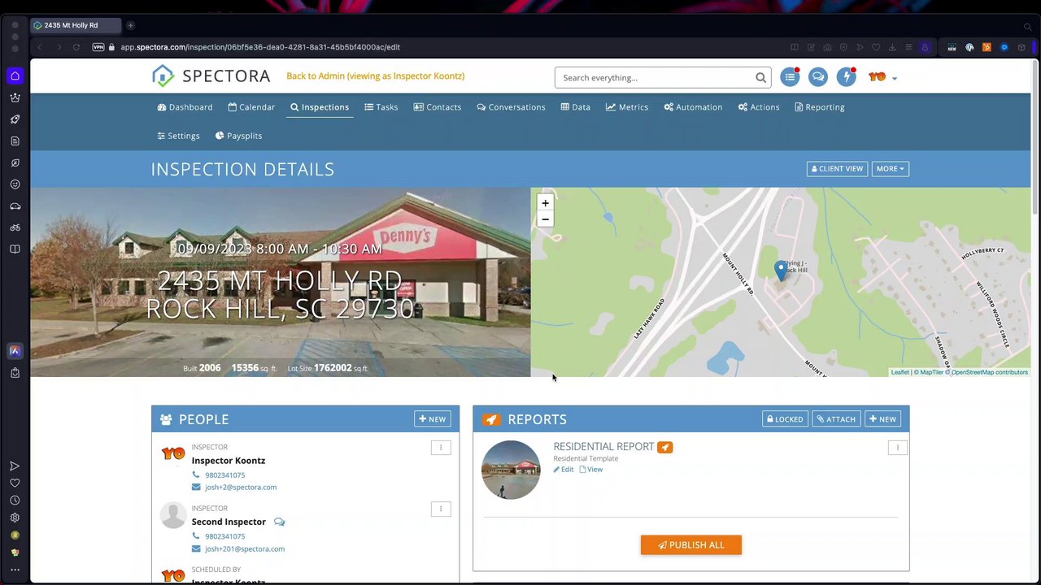
Task: Open the Paysplits page
Action: point(238,136)
